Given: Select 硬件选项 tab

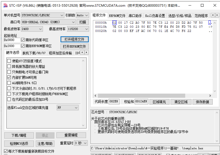Looking at the screenshot, I should pos(13,52).
